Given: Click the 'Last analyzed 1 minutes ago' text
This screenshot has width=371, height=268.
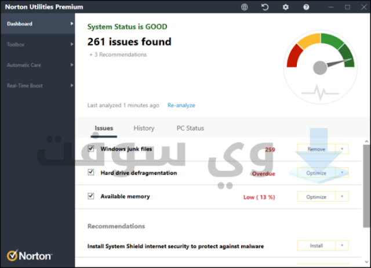Looking at the screenshot, I should (123, 106).
